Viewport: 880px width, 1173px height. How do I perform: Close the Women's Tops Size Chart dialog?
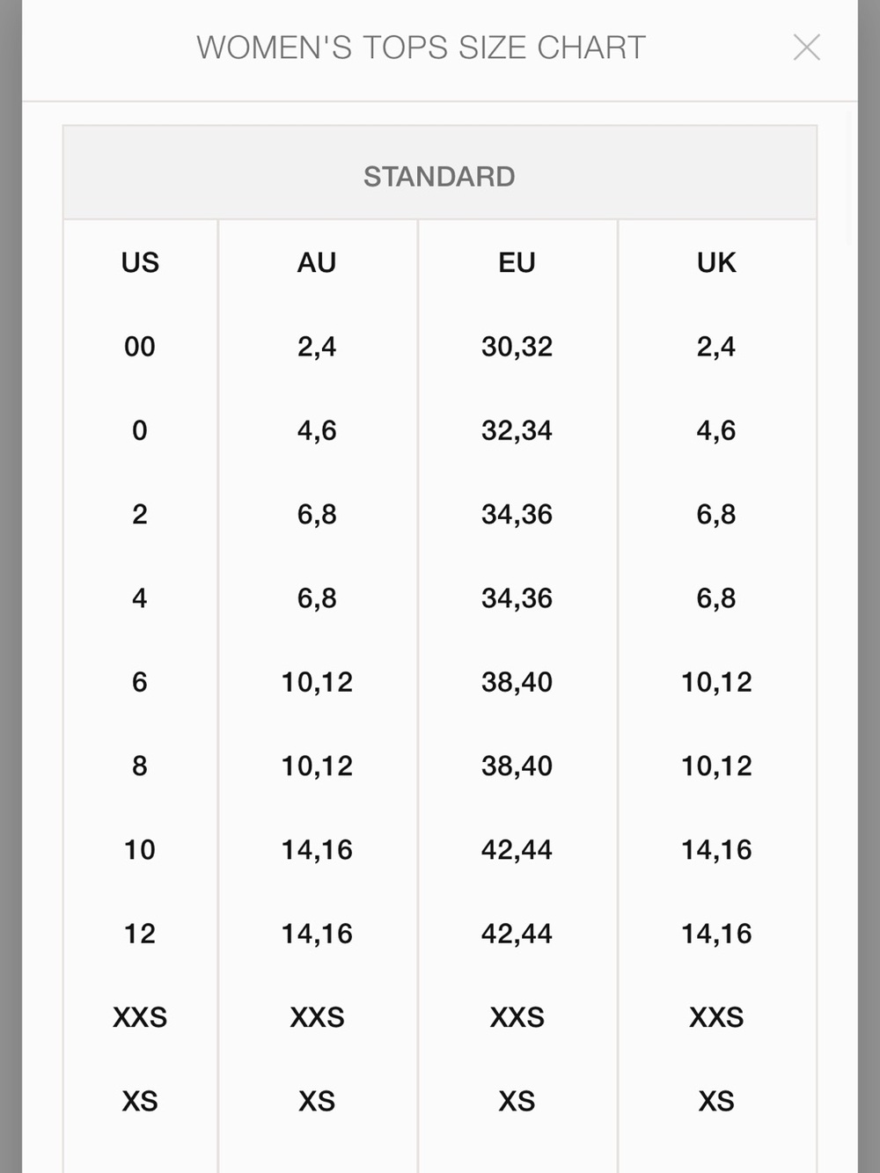(806, 48)
